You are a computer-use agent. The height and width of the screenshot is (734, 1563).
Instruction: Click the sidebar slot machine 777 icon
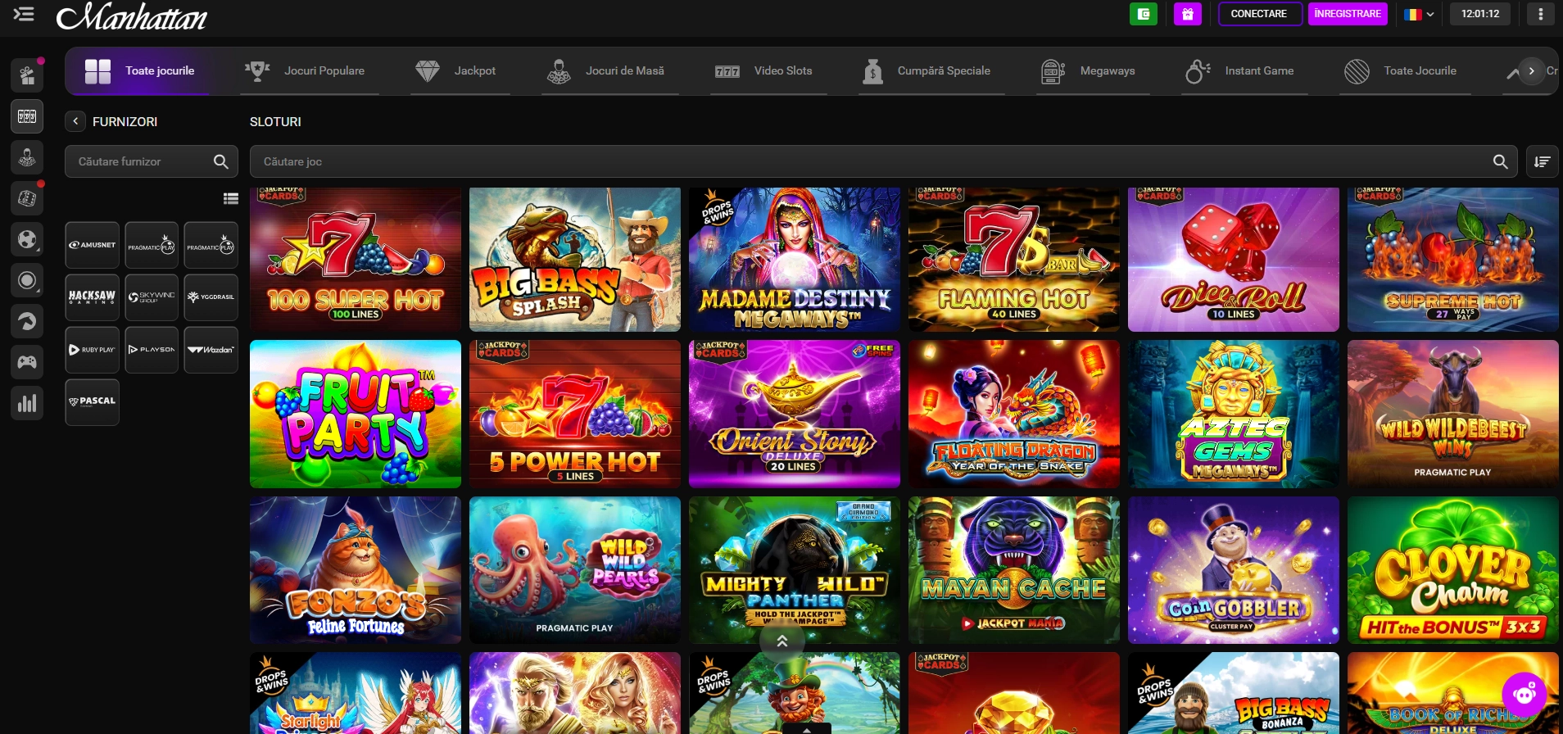coord(27,116)
